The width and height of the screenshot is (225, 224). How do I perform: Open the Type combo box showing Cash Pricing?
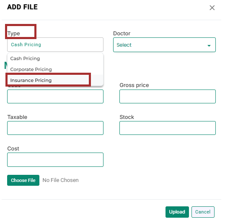click(55, 45)
